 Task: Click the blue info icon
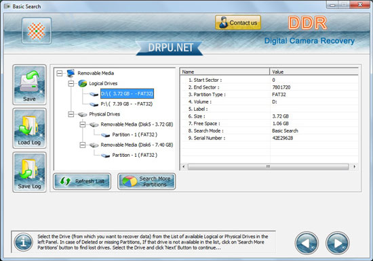tap(23, 242)
